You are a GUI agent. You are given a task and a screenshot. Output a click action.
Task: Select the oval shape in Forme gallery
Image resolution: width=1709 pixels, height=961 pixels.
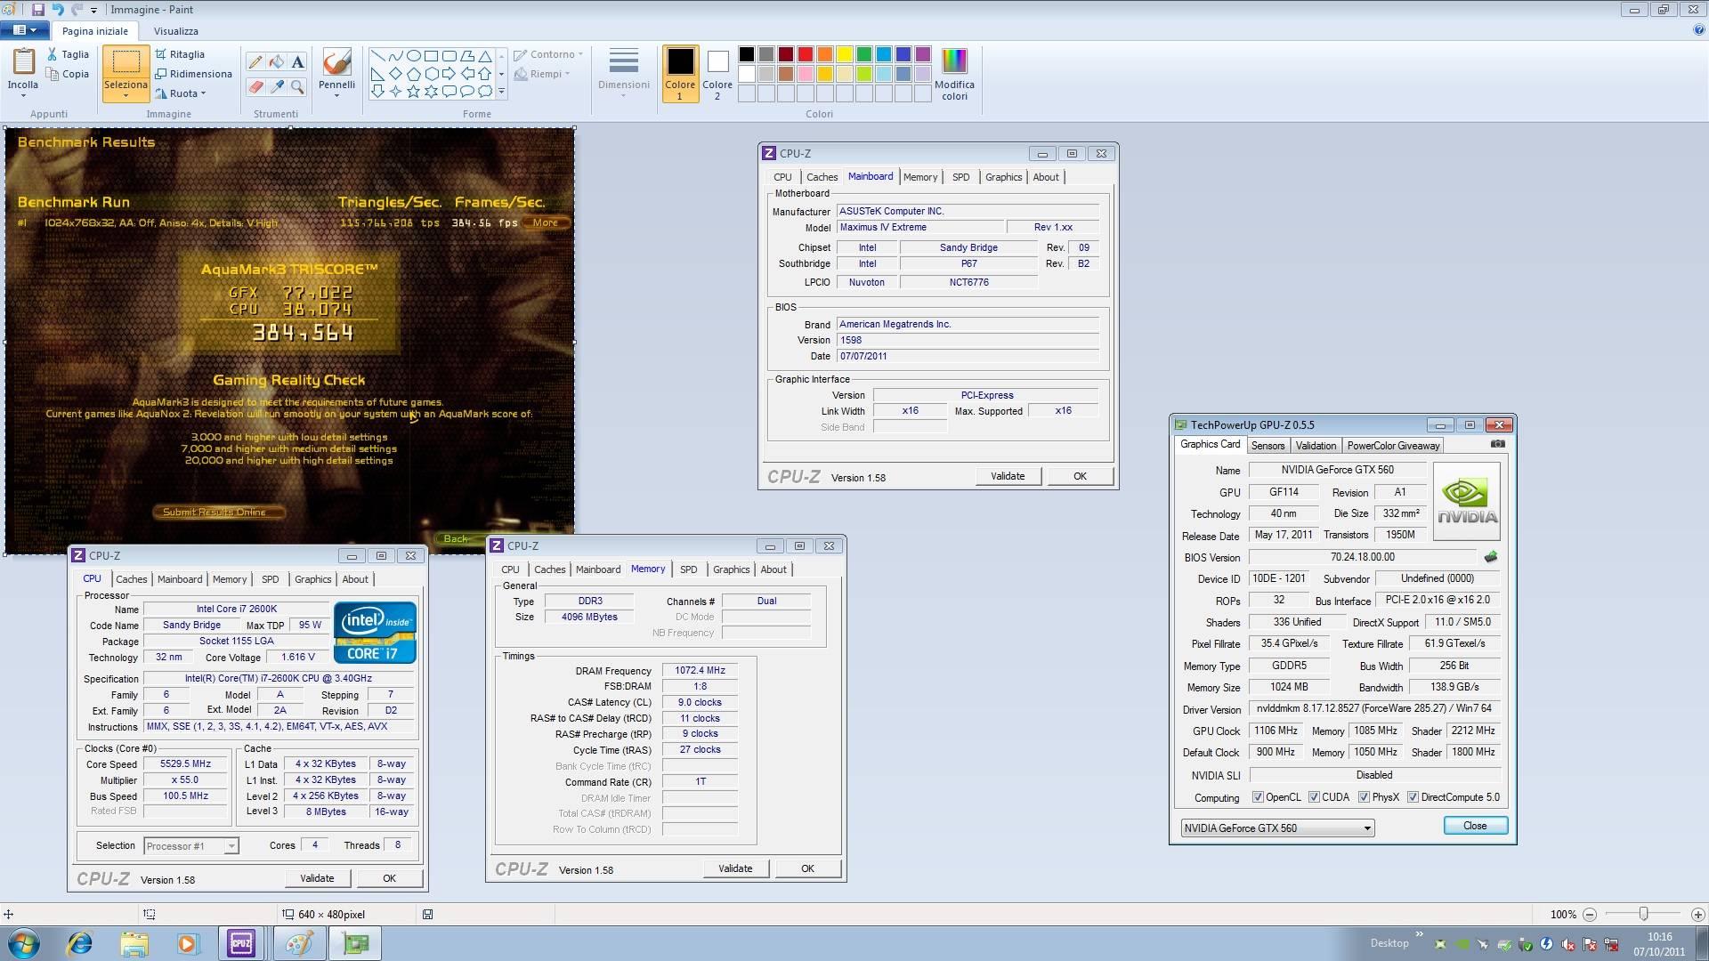click(x=413, y=55)
